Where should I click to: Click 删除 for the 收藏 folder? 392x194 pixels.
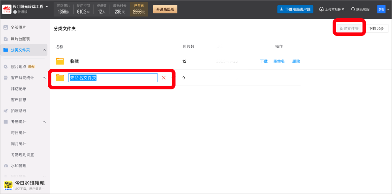pyautogui.click(x=296, y=61)
